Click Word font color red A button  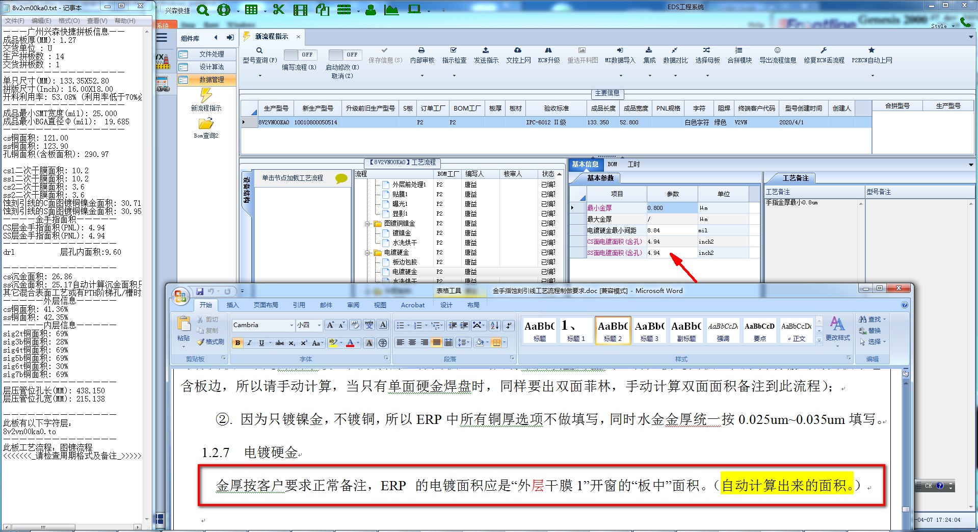(350, 343)
